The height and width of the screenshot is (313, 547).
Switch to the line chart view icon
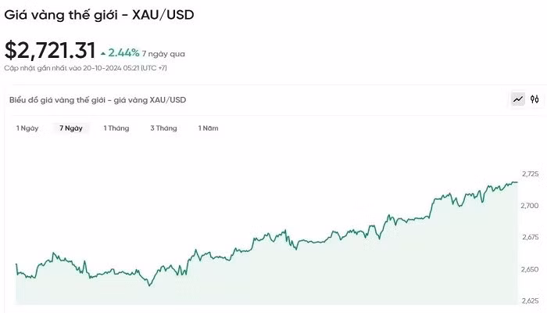517,99
